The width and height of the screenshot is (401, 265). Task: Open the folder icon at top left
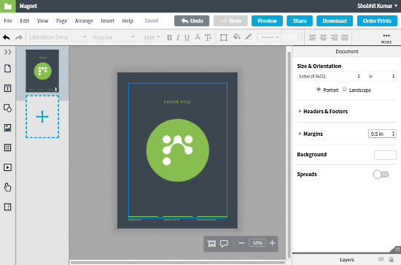[x=8, y=6]
